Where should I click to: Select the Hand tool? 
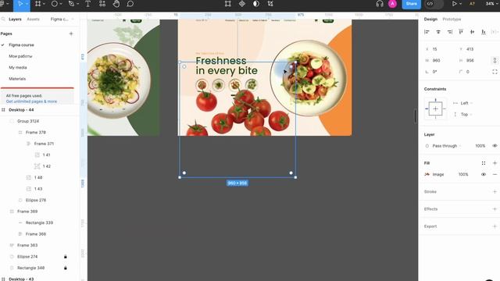click(116, 4)
